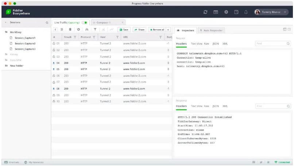
Task: Click the refresh icon in top header
Action: 205,12
